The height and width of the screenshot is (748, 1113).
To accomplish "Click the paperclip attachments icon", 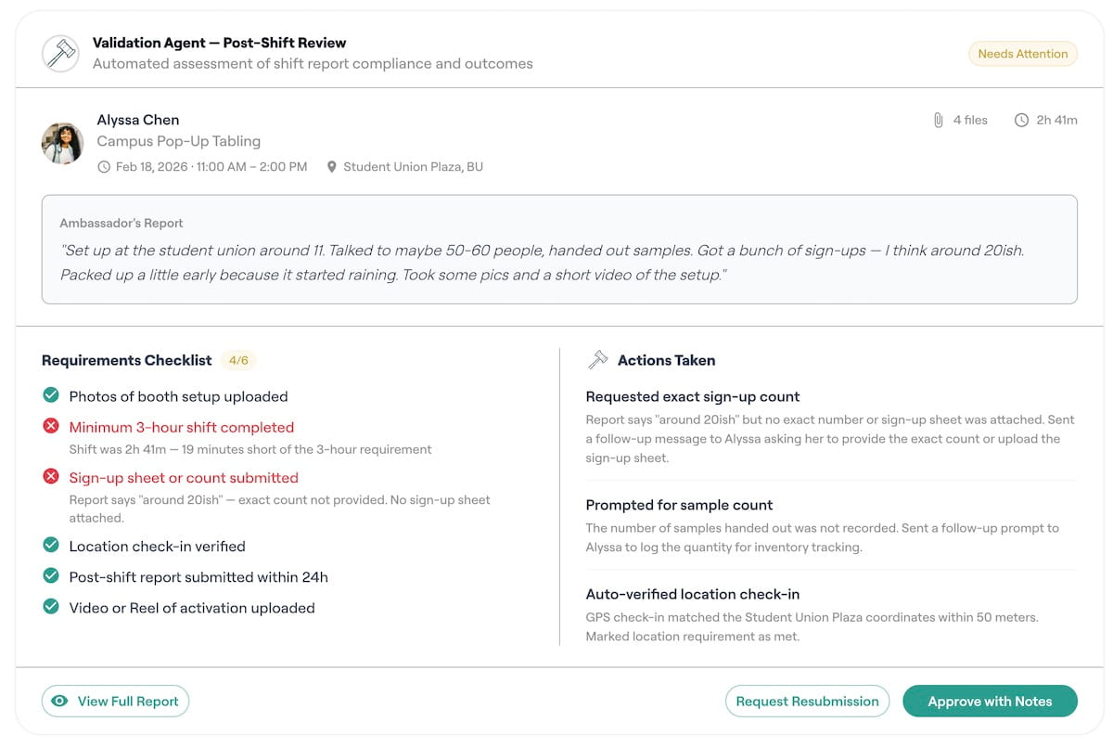I will click(x=938, y=120).
